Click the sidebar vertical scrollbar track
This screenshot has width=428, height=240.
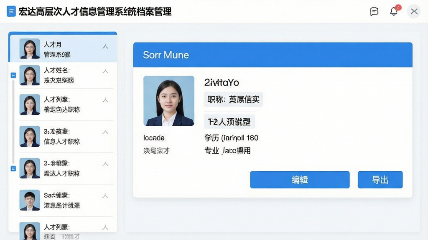pyautogui.click(x=13, y=122)
